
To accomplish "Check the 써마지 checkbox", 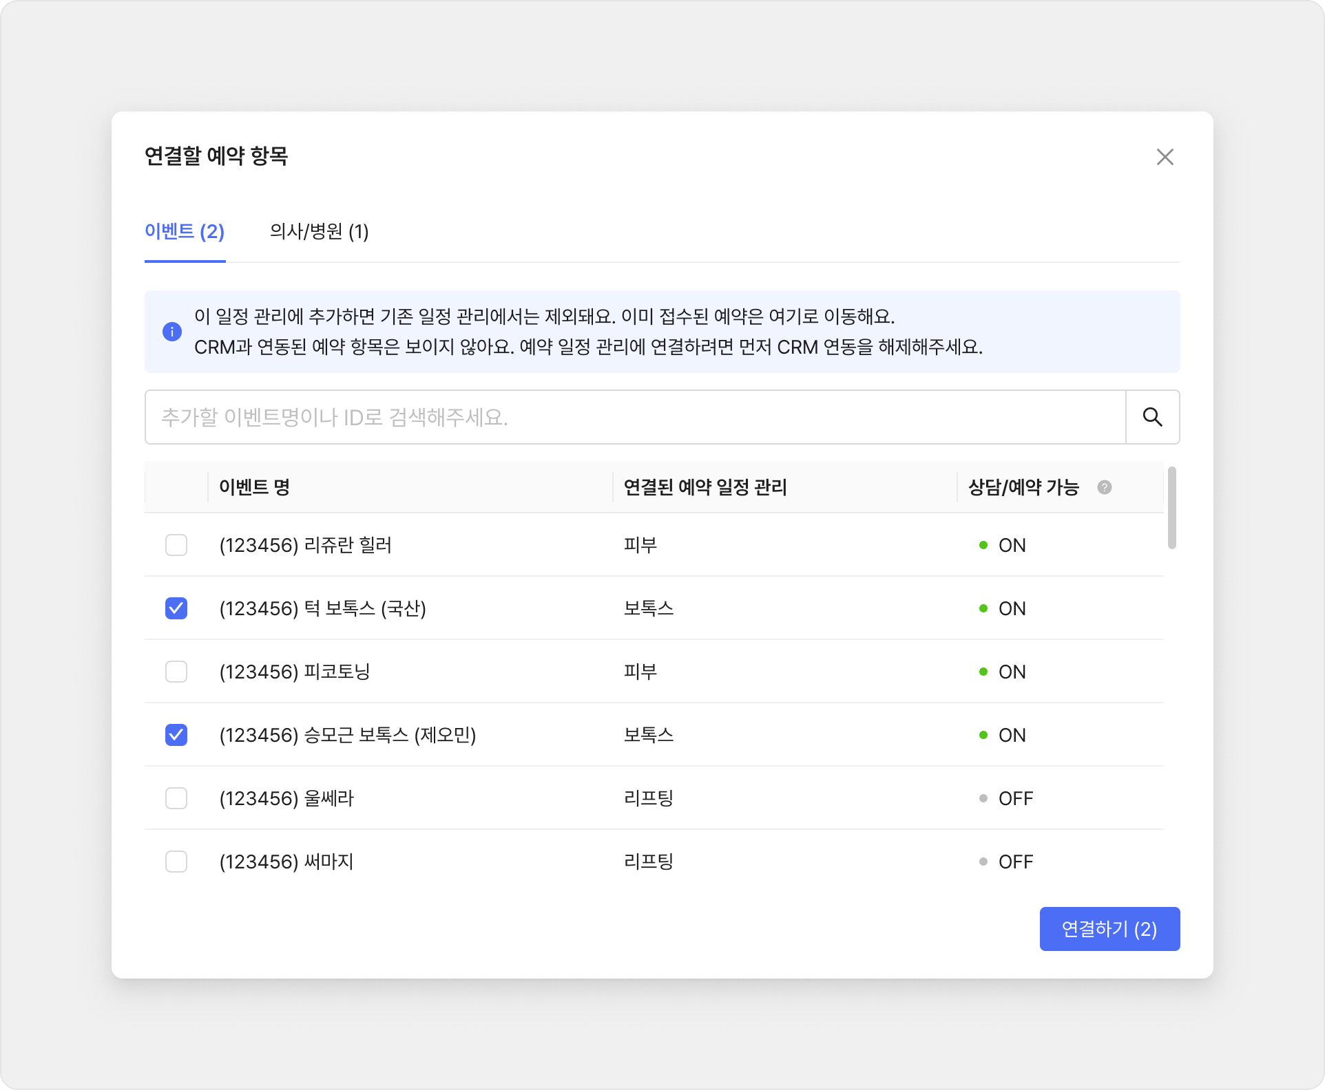I will click(176, 862).
